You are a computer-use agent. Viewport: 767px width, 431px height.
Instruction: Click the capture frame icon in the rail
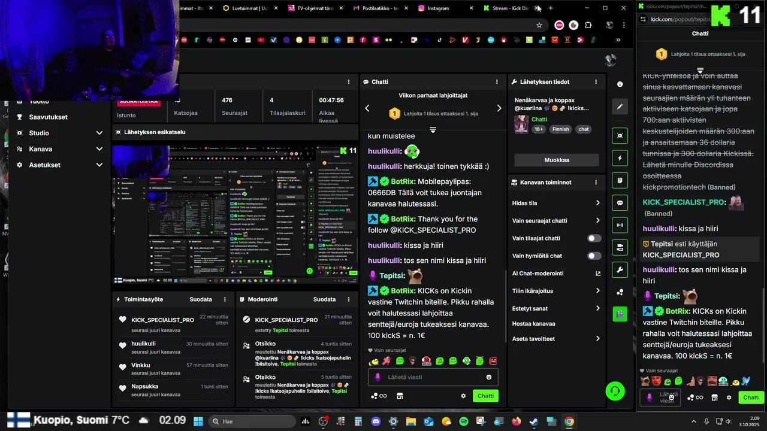620,136
